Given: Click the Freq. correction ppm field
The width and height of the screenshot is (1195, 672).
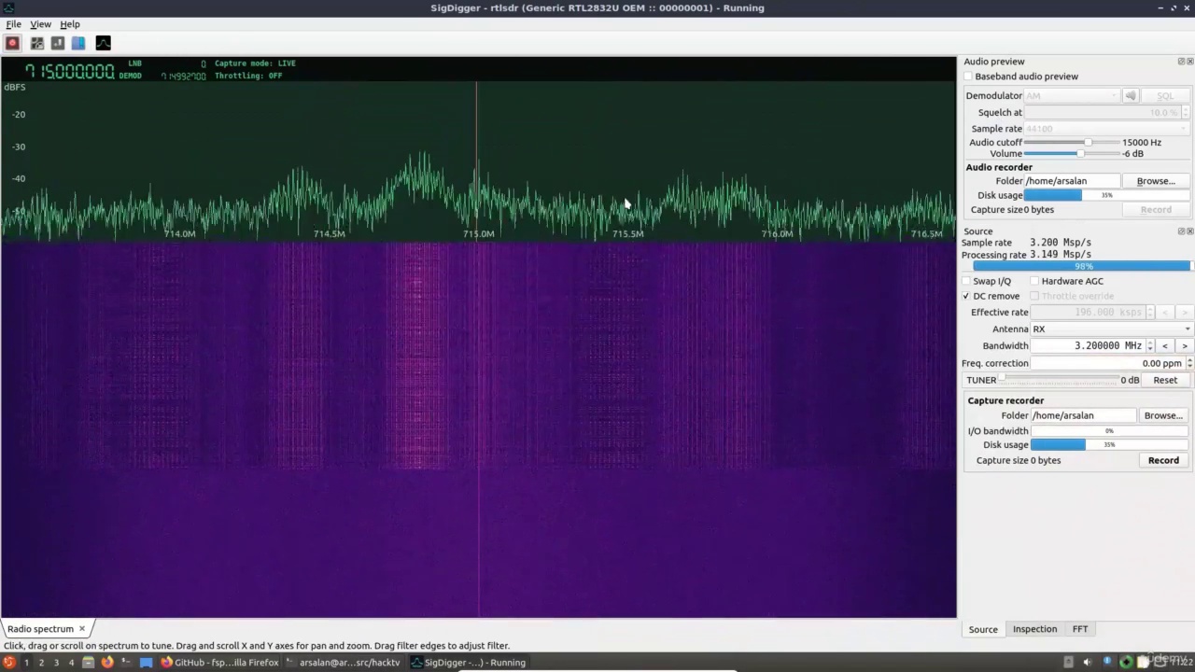Looking at the screenshot, I should click(1107, 363).
